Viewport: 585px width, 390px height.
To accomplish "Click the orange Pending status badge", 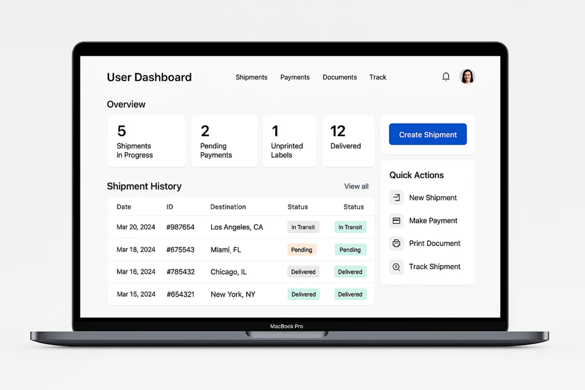I will point(302,250).
